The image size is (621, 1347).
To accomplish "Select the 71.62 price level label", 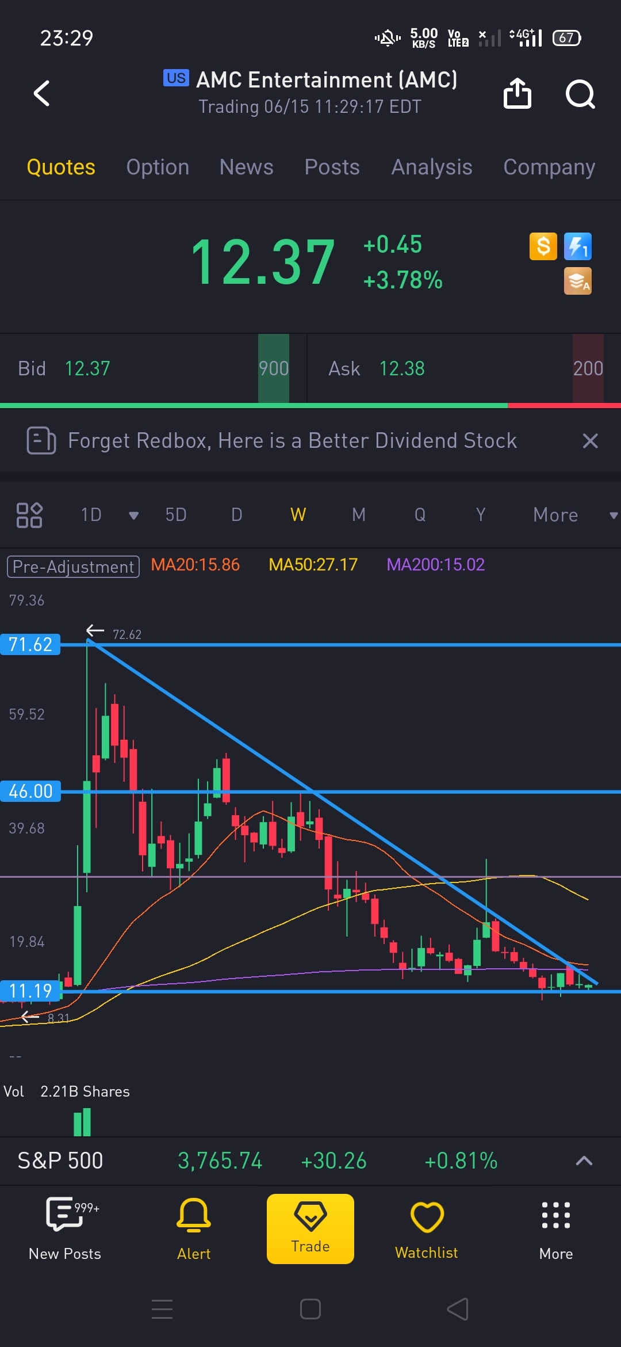I will pyautogui.click(x=30, y=644).
